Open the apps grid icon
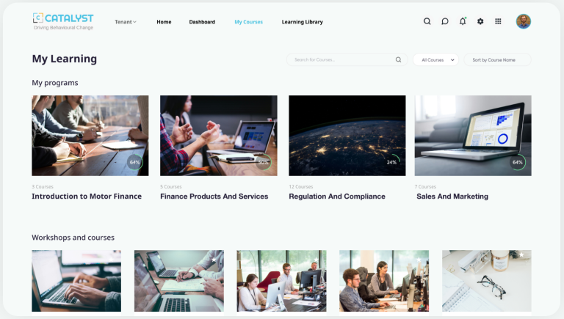Screen dimensions: 564x319 [x=498, y=21]
